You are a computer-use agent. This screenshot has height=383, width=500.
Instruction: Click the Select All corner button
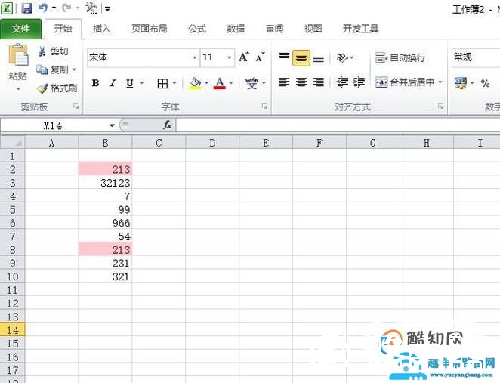12,143
